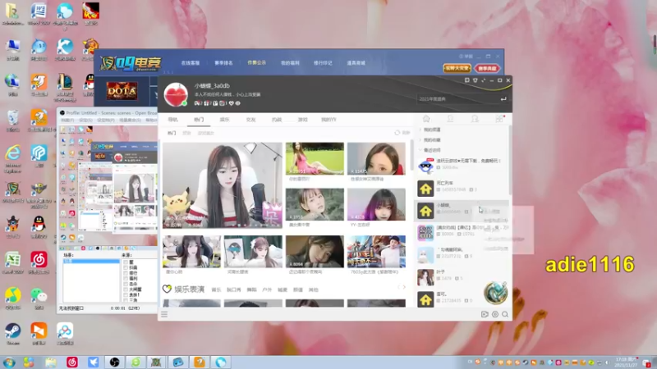Click the OBS icon in the taskbar

tap(114, 362)
